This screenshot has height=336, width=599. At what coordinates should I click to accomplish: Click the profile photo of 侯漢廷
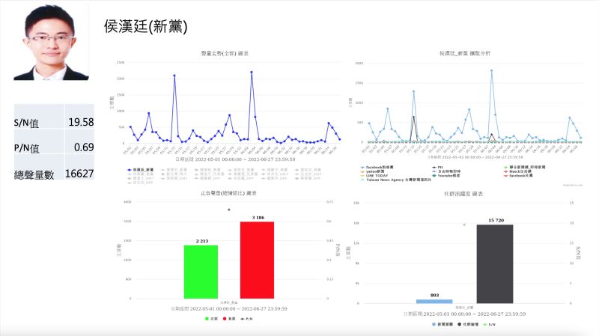click(51, 42)
